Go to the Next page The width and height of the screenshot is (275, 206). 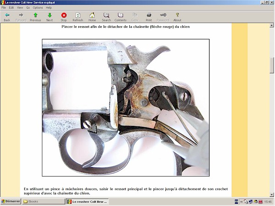(49, 17)
